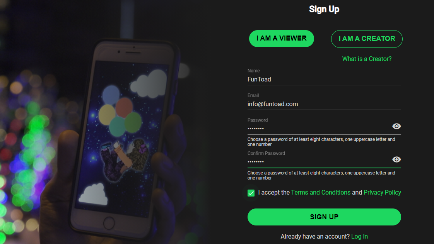Submit the form with the SIGN UP button
Screen dimensions: 434x244
(324, 217)
